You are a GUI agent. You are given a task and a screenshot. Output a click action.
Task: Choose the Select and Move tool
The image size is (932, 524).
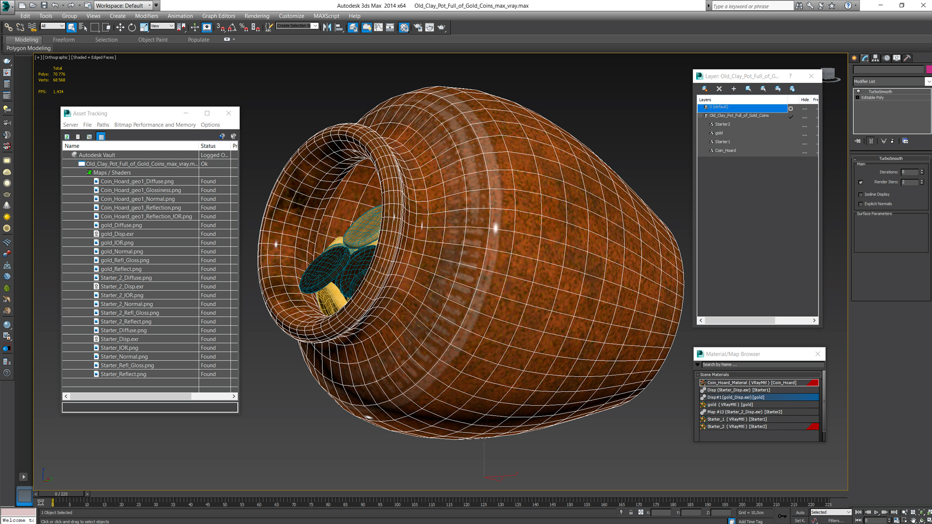point(120,27)
